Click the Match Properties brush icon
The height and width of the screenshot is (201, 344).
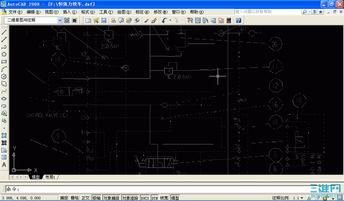click(146, 20)
